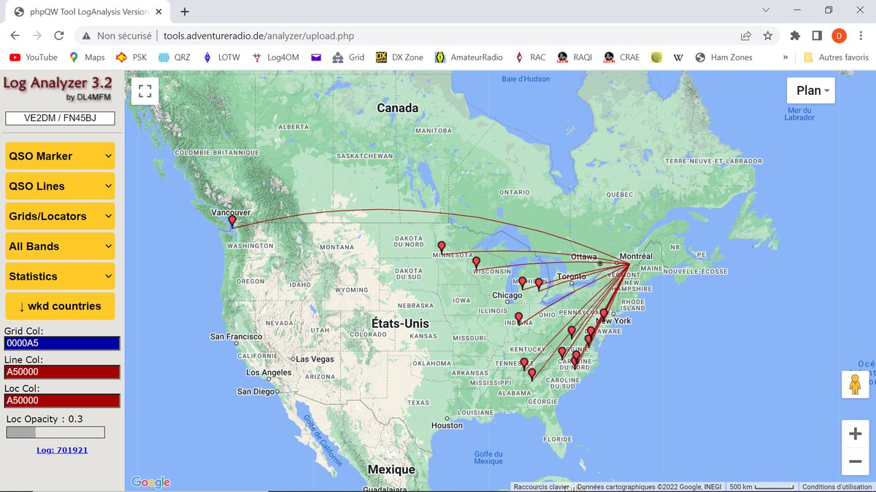Image resolution: width=876 pixels, height=492 pixels.
Task: Open the RAQI bookmark
Action: tap(575, 57)
